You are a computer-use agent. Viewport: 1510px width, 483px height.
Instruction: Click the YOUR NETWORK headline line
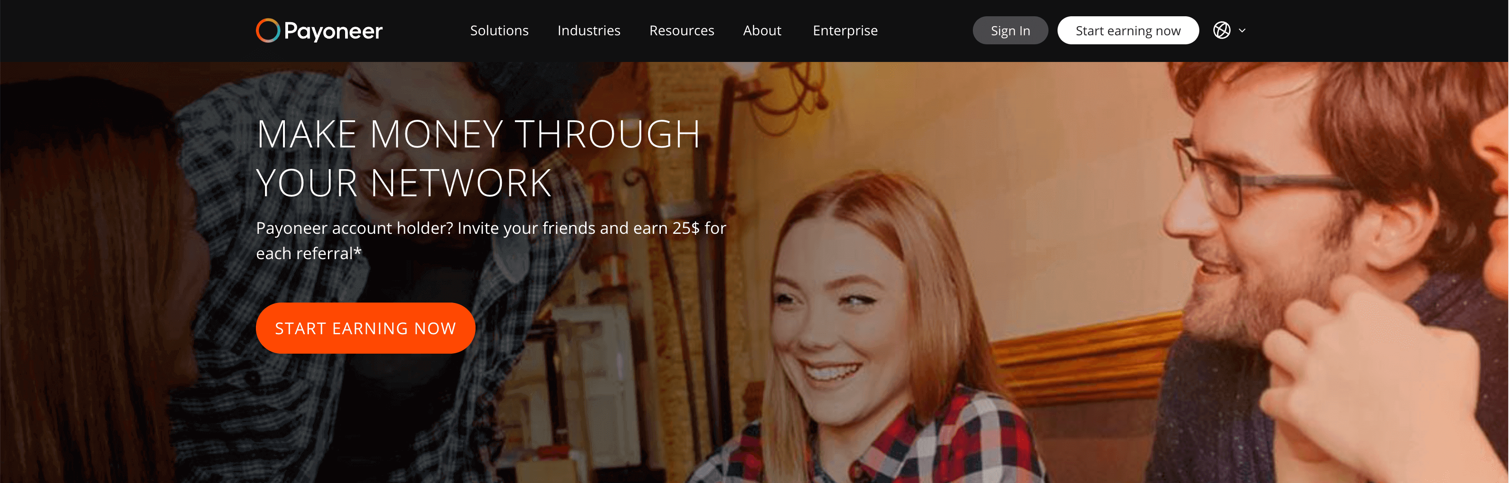[x=403, y=183]
